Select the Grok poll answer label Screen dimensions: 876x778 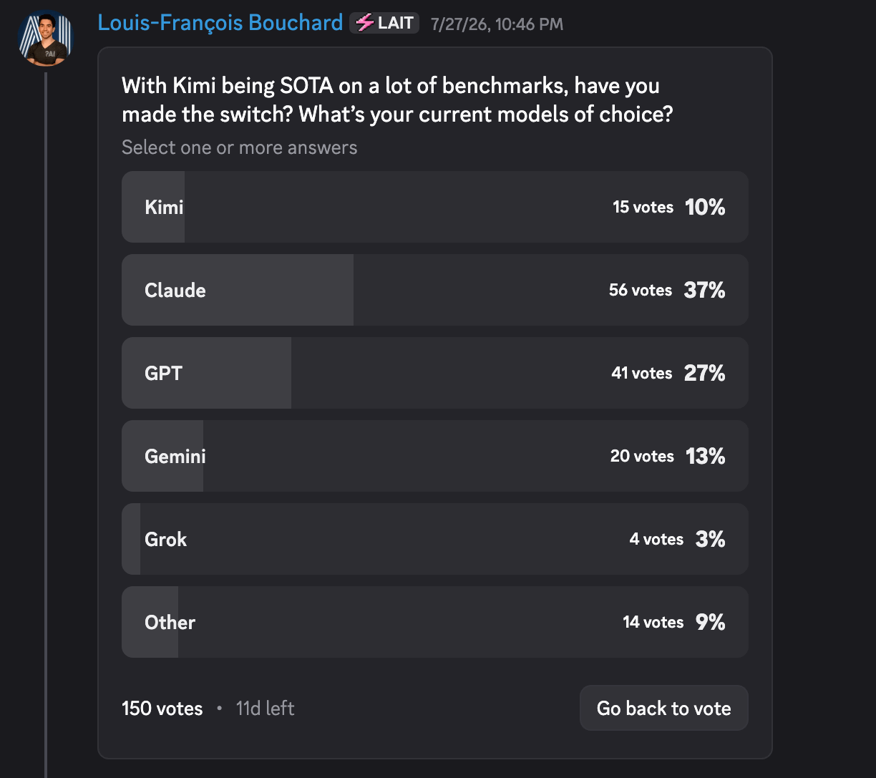point(165,539)
